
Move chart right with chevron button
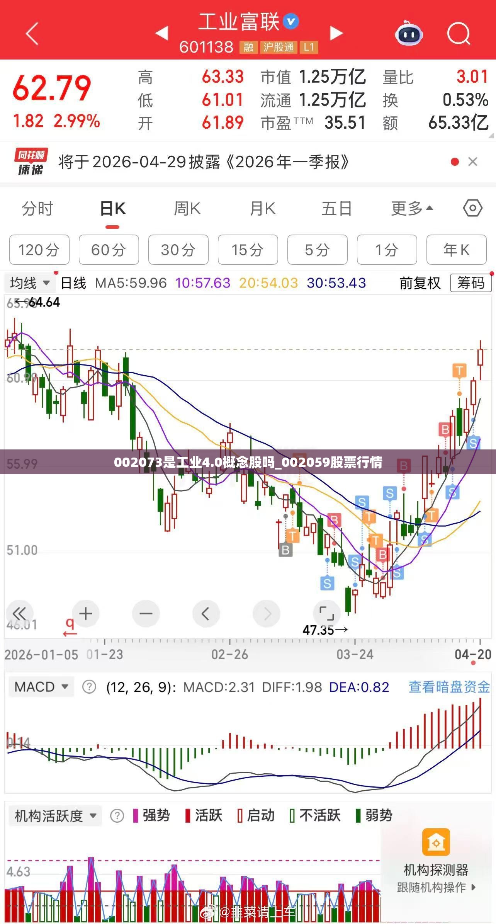(267, 614)
